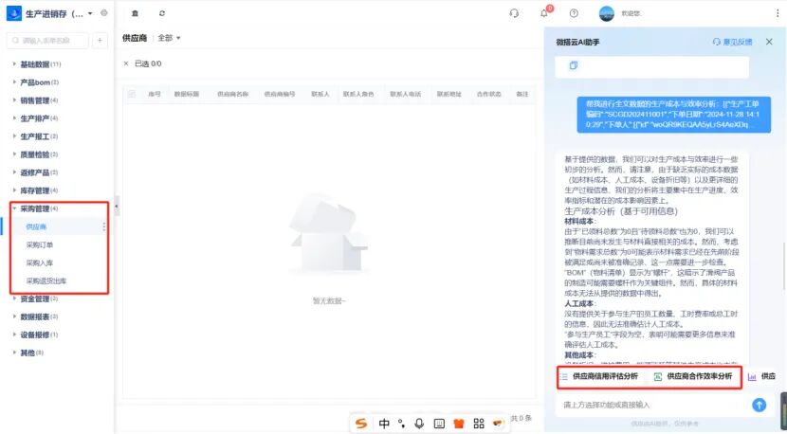The height and width of the screenshot is (434, 787).
Task: Expand the 生产报工 group
Action: click(x=14, y=136)
